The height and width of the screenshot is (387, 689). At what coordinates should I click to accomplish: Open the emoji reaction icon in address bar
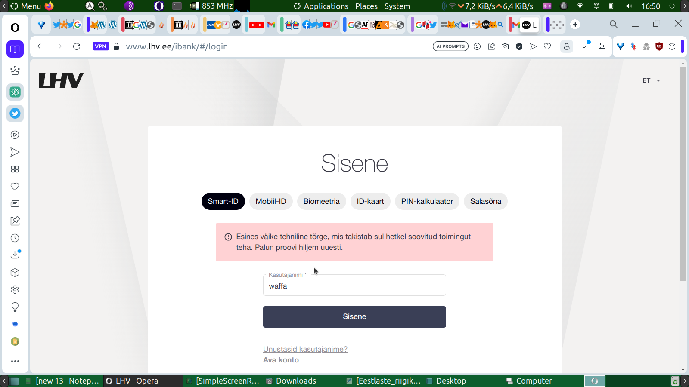[x=477, y=46]
